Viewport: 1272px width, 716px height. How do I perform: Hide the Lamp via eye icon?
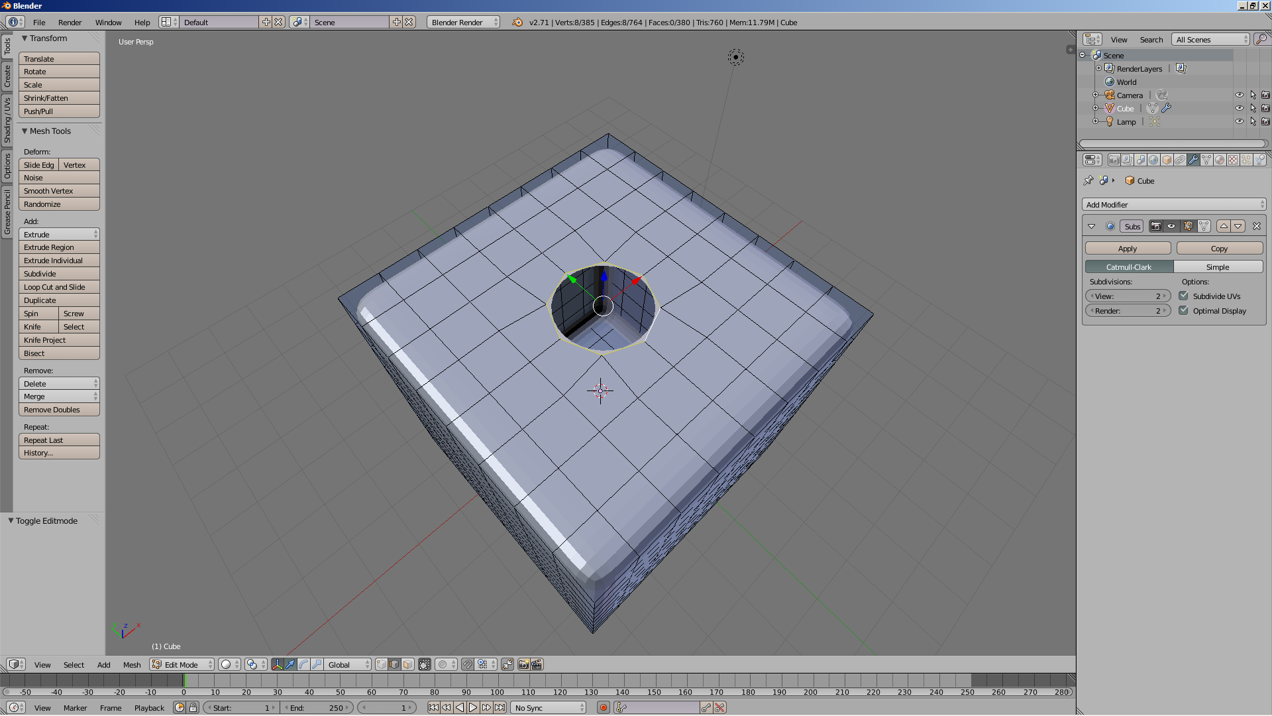coord(1239,121)
